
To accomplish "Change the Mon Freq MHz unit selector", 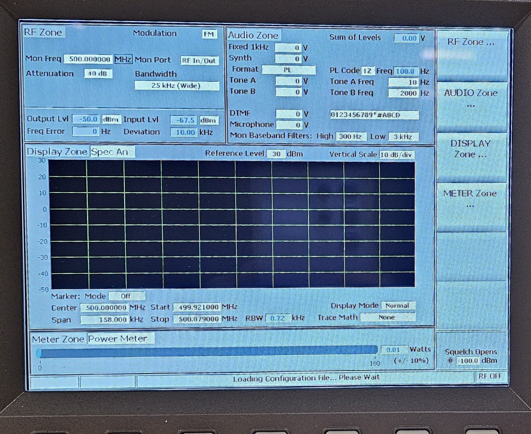I will pos(123,59).
